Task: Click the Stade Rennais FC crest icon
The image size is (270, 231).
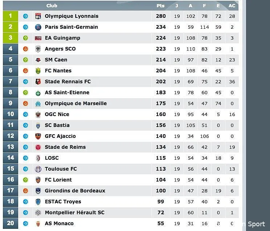Action: point(38,81)
